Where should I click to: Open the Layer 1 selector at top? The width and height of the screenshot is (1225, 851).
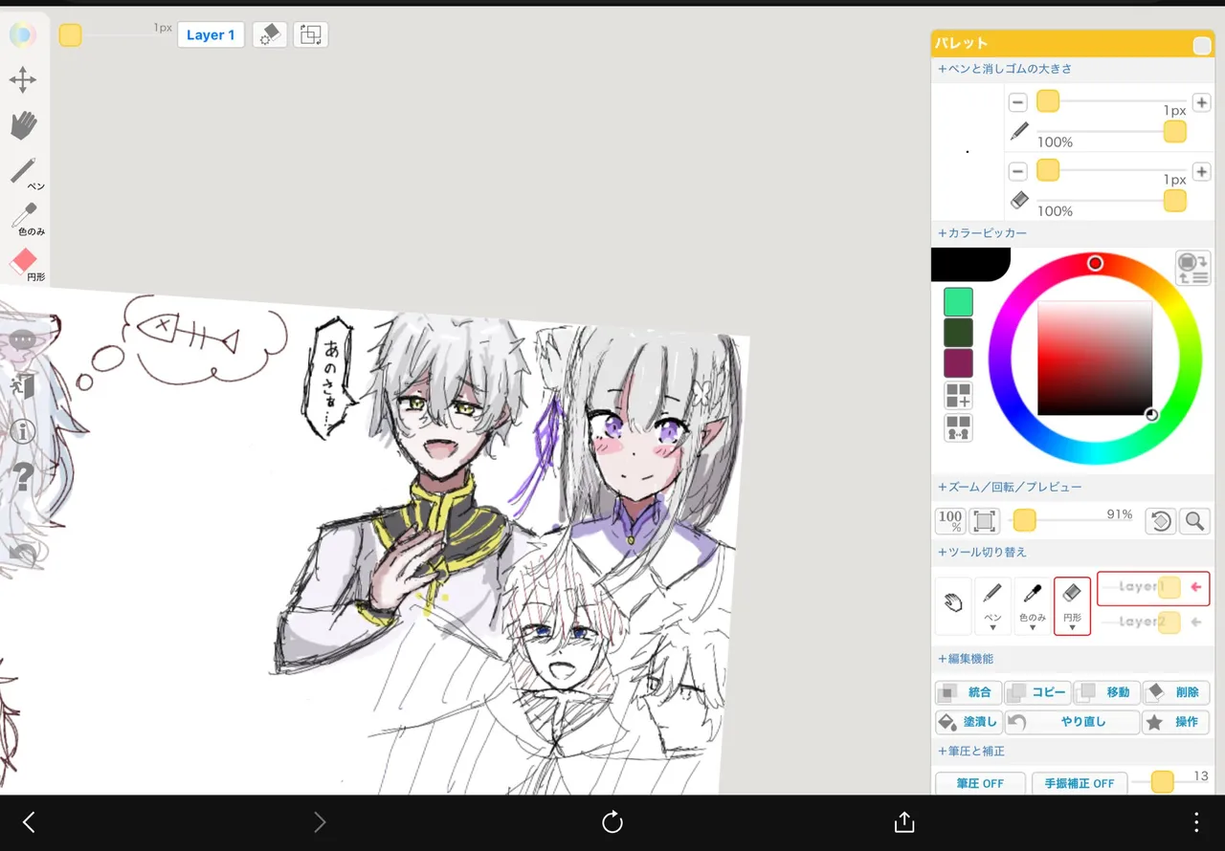point(211,35)
